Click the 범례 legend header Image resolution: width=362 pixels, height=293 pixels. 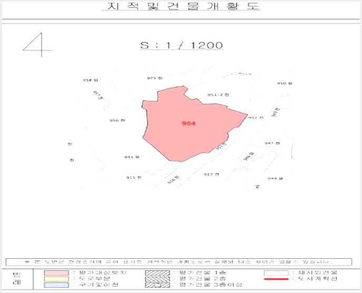(x=17, y=278)
